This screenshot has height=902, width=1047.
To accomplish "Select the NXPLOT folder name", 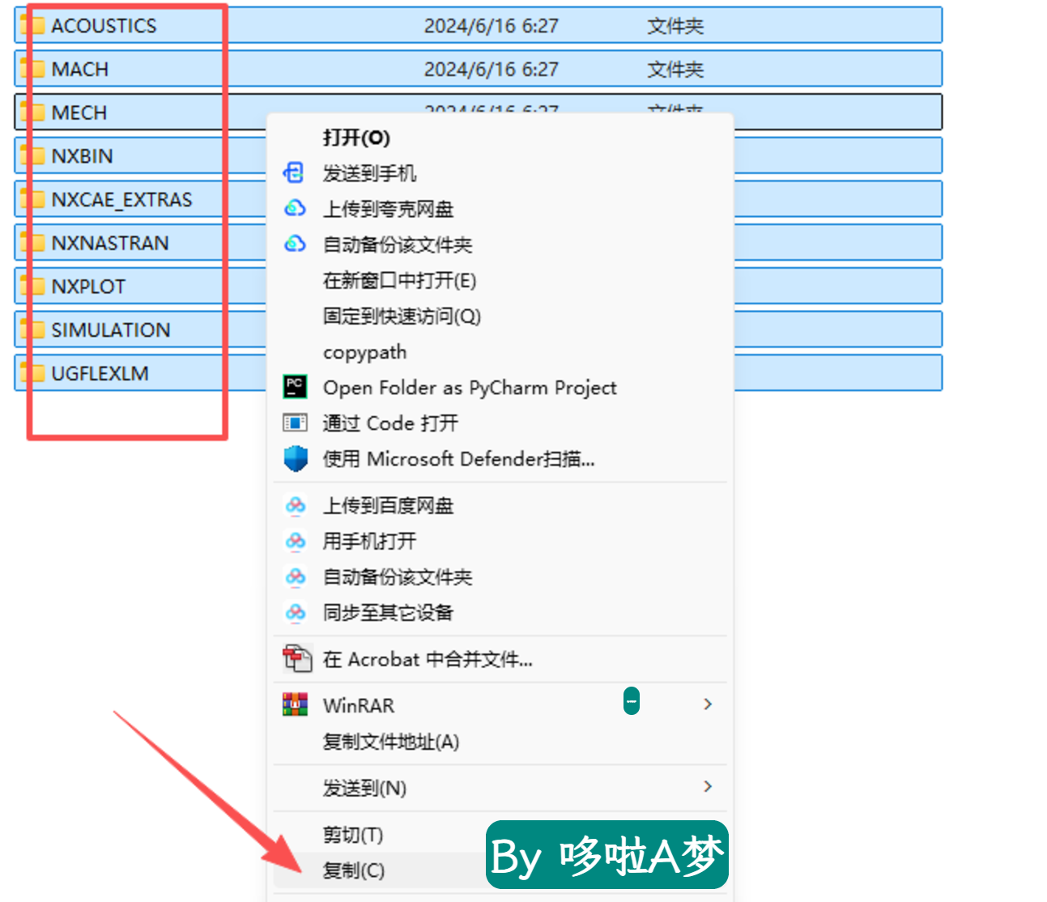I will point(88,287).
